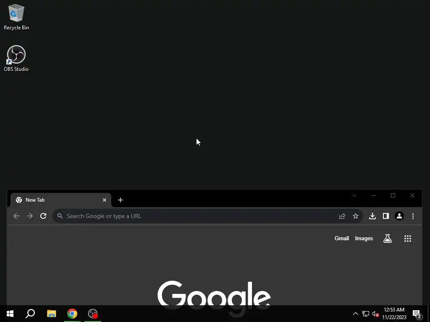
Task: Close the Chrome window
Action: [x=412, y=195]
